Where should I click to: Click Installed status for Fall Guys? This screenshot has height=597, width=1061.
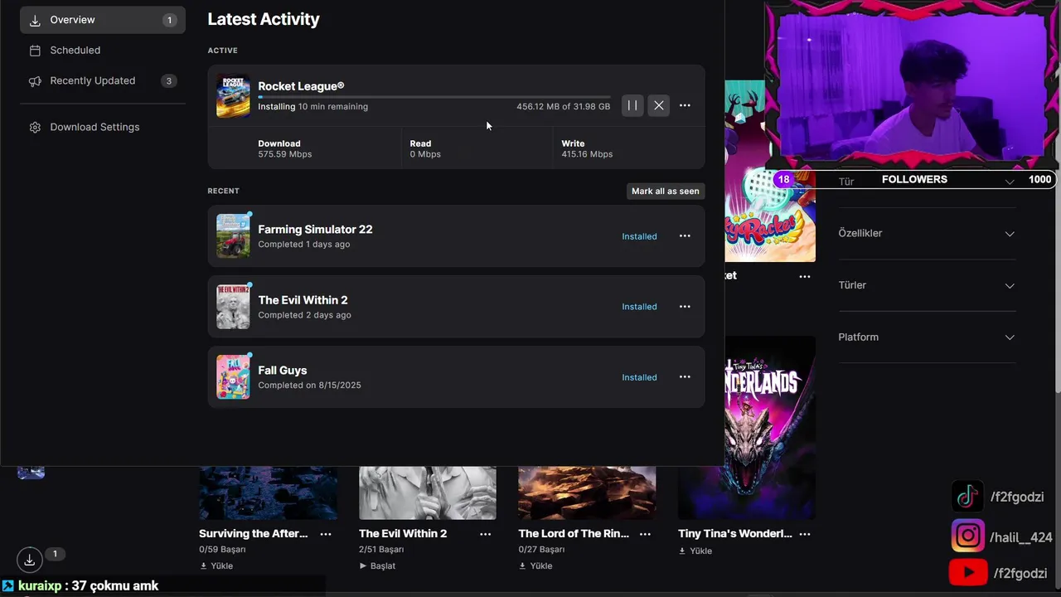point(639,377)
